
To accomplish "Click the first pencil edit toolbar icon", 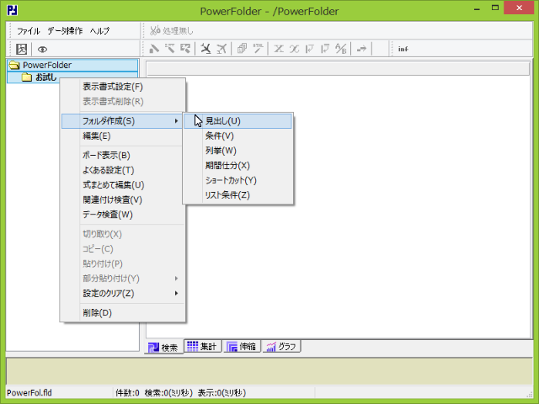I will (x=154, y=49).
